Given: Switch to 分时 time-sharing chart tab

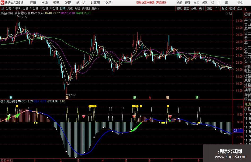Looking at the screenshot, I should 9,8.
